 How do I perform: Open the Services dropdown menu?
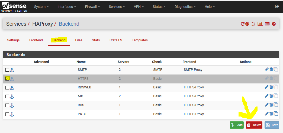(117, 7)
